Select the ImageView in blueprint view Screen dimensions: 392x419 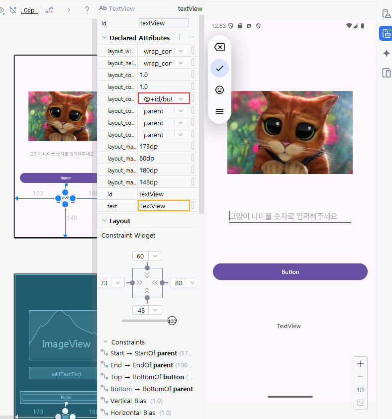[63, 335]
